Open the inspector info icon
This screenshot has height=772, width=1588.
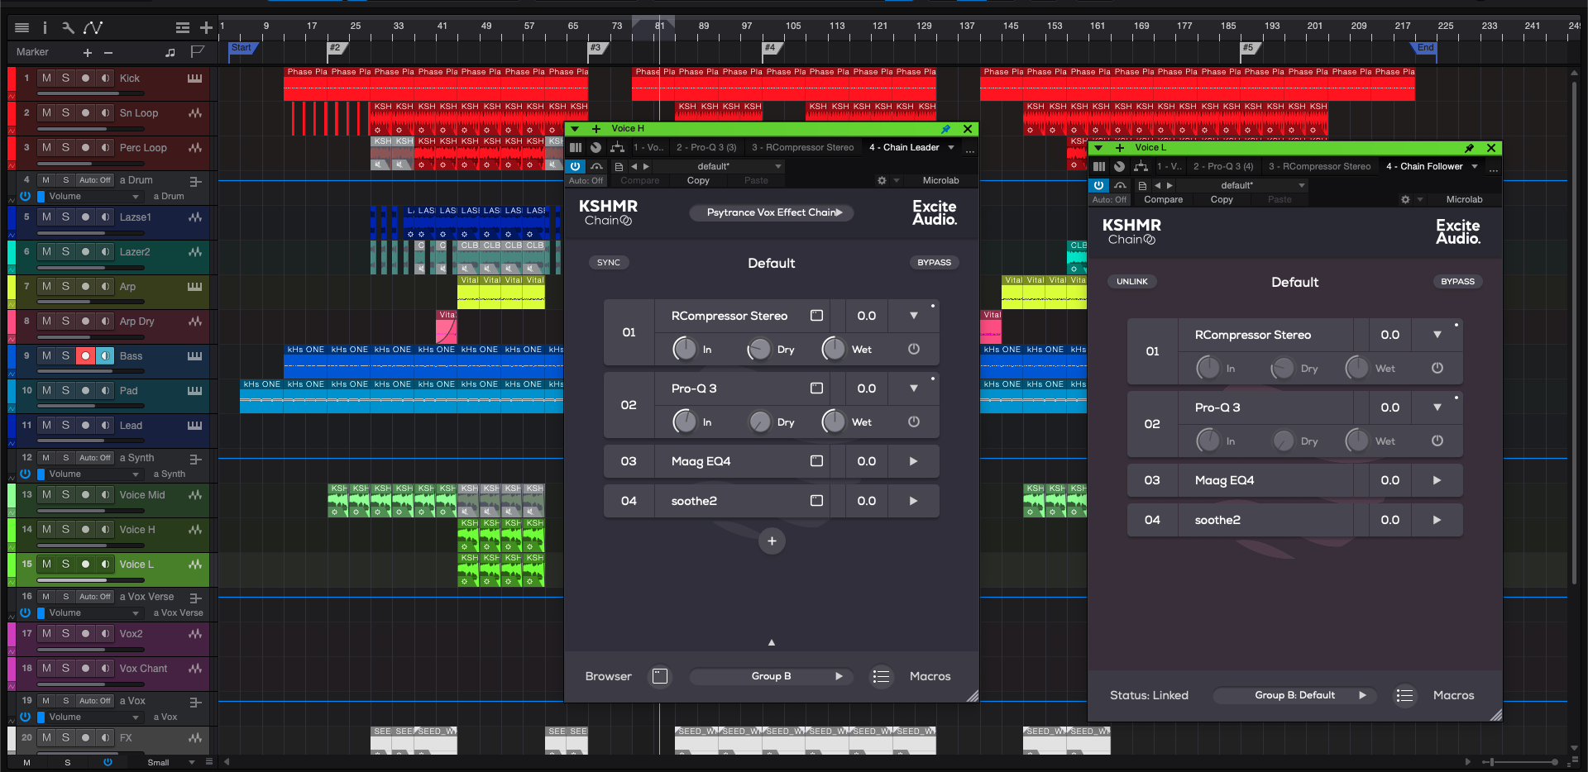click(x=45, y=28)
